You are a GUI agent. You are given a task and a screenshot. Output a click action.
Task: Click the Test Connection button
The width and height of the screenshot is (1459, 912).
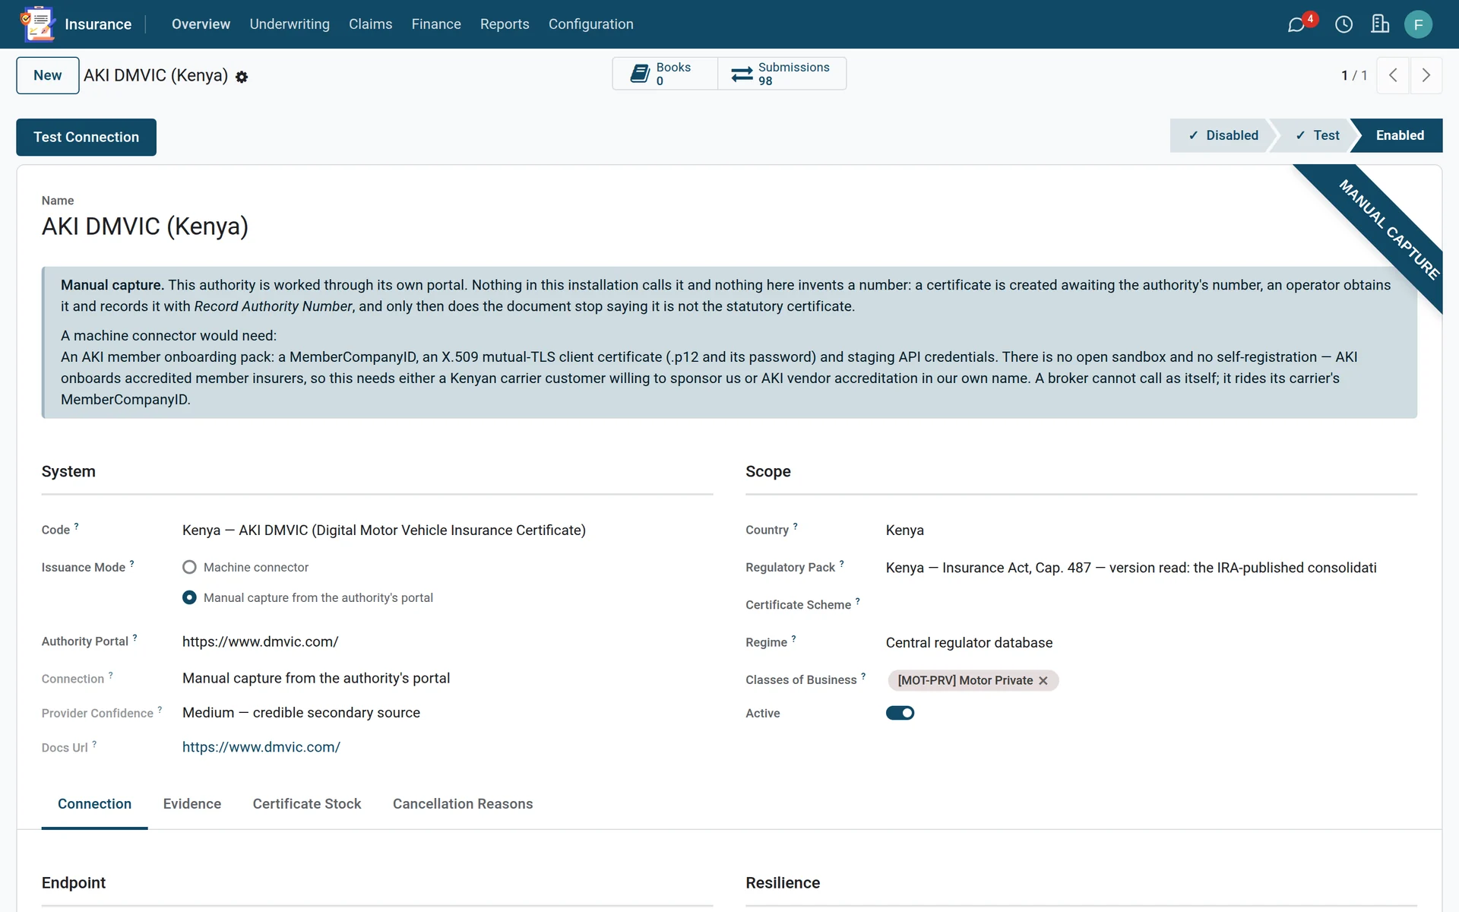click(86, 137)
